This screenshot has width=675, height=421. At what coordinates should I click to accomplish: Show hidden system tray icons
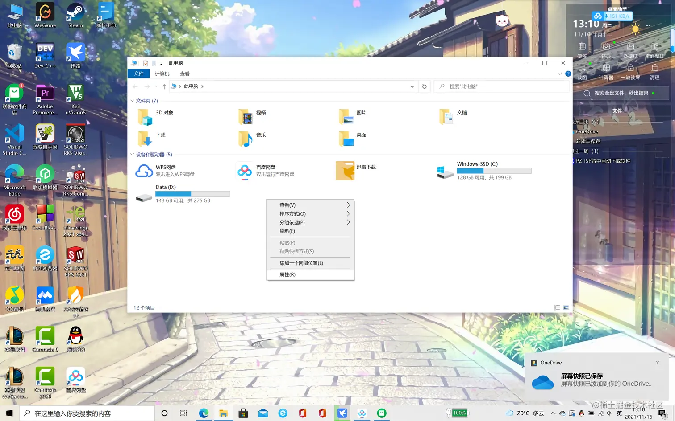point(553,413)
